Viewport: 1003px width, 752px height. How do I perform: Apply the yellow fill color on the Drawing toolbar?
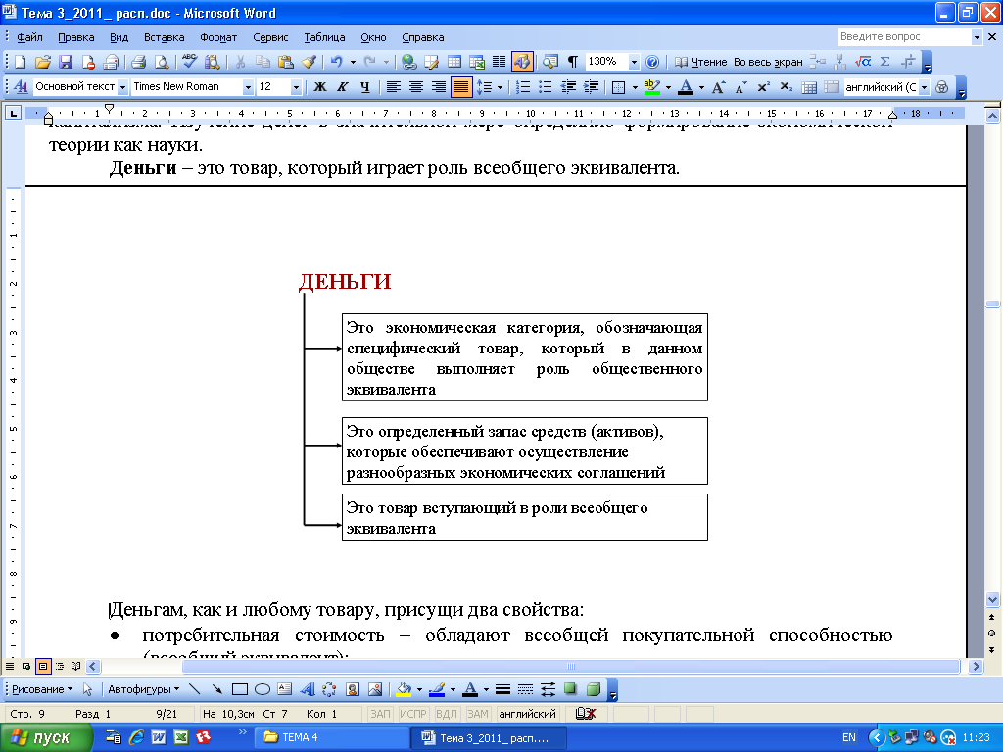[404, 689]
